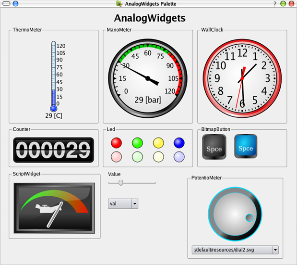
Task: Click the bright red LED indicator
Action: click(x=117, y=143)
